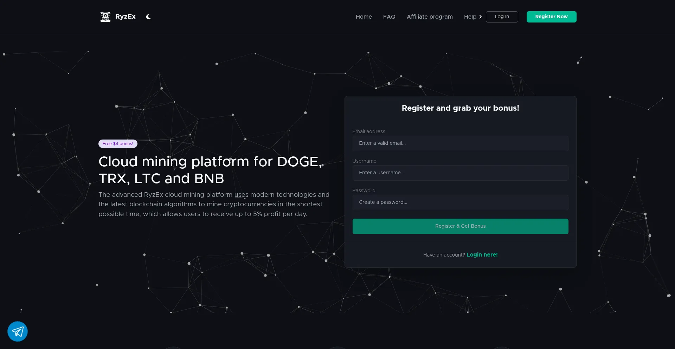Expand the Help menu
This screenshot has height=349, width=675.
[x=473, y=17]
